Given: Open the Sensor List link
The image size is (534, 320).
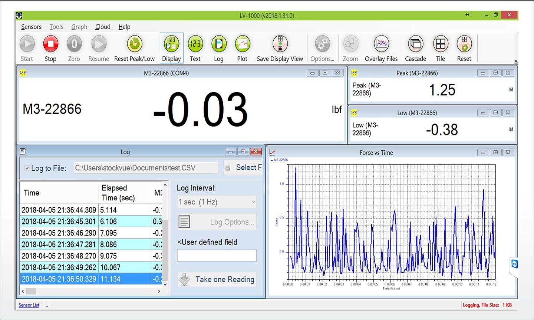Looking at the screenshot, I should tap(29, 305).
